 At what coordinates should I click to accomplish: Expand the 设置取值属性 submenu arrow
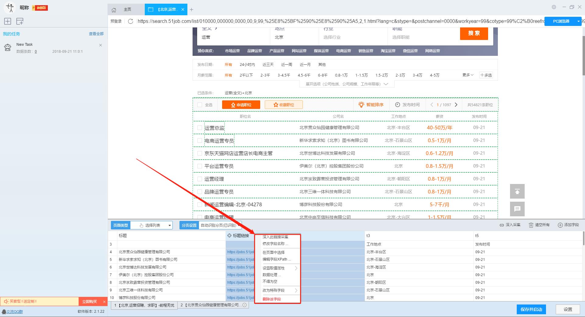295,268
